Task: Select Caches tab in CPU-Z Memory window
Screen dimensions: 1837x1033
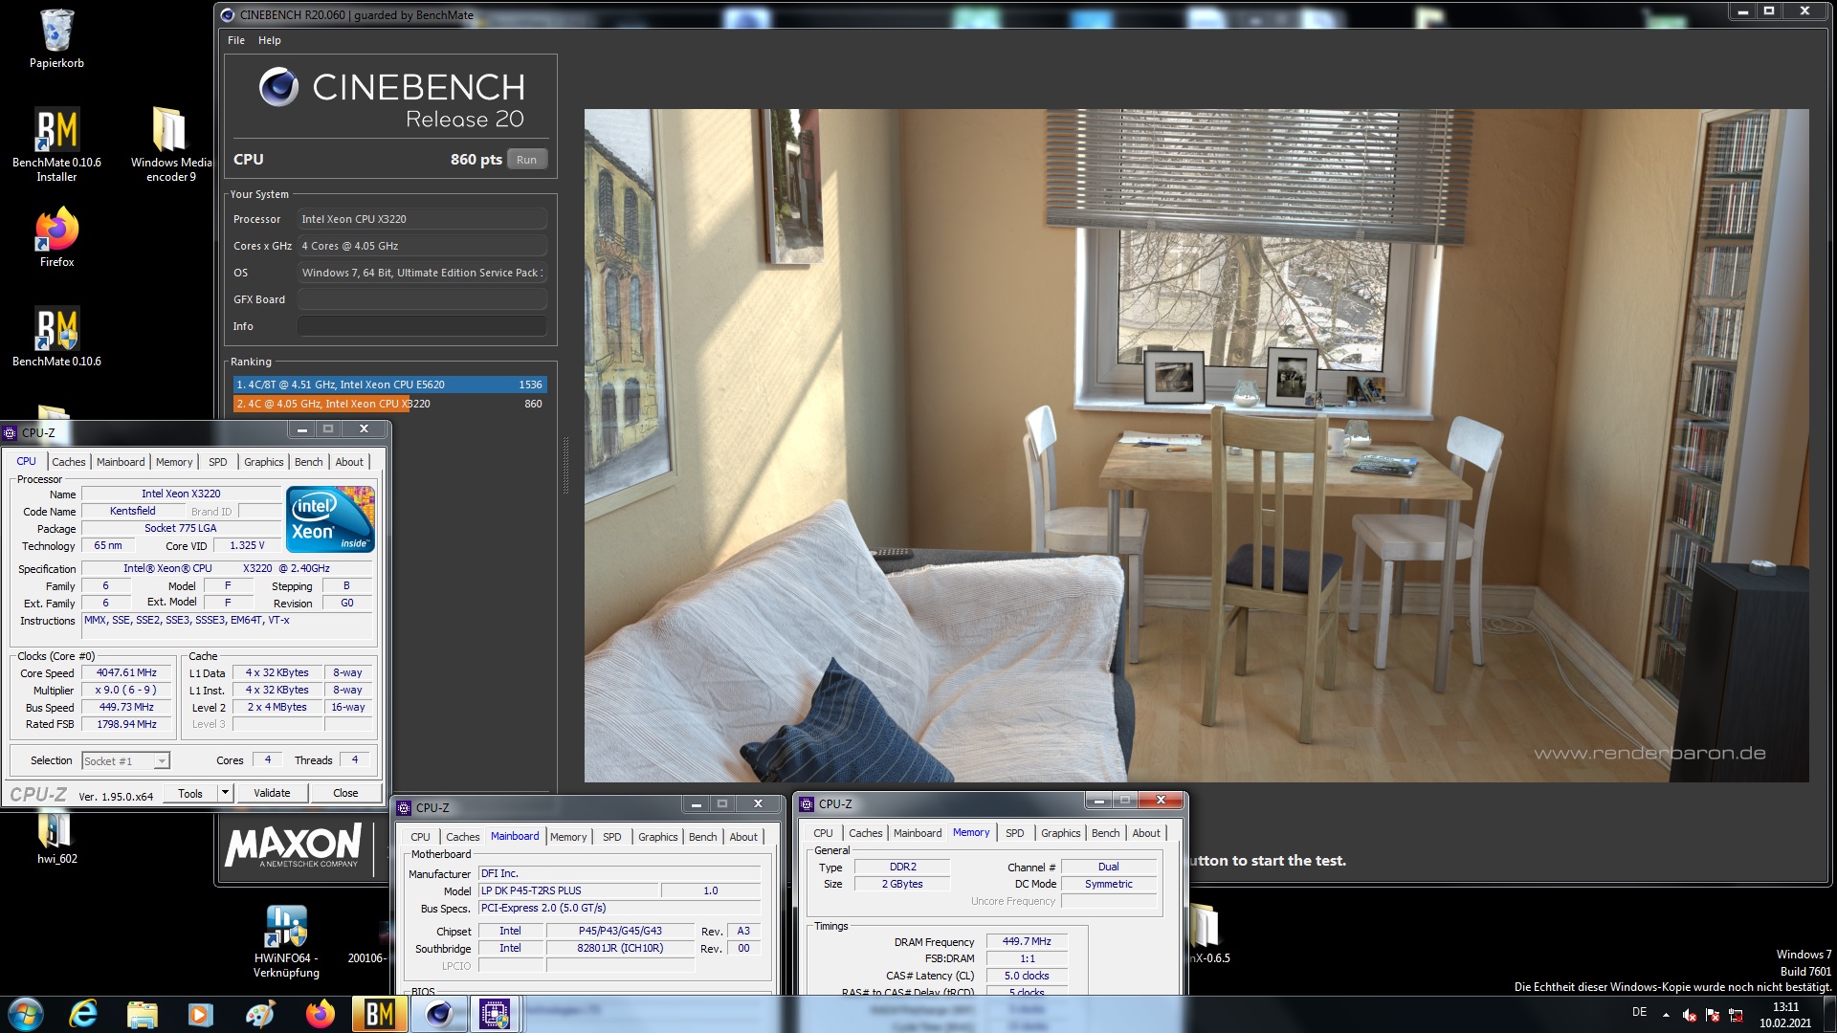Action: [866, 833]
